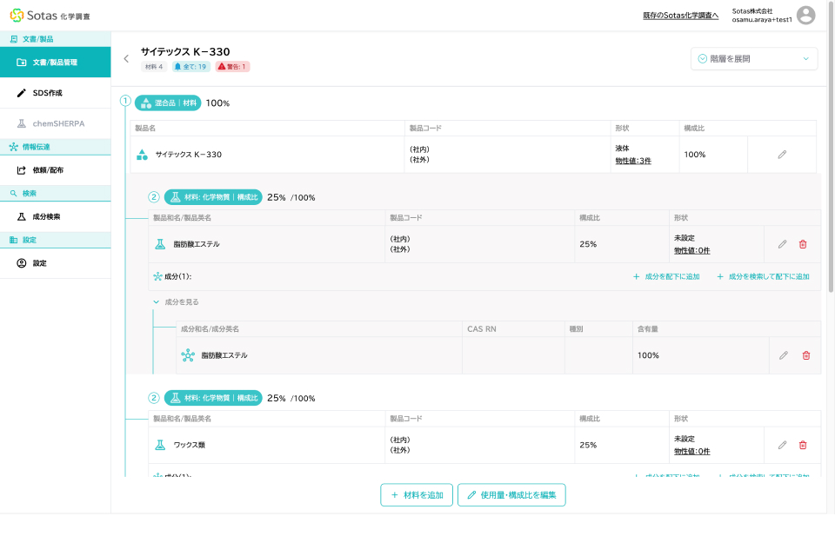Click the account name osamu.araya+test1
Screen dimensions: 835x556
(x=762, y=20)
